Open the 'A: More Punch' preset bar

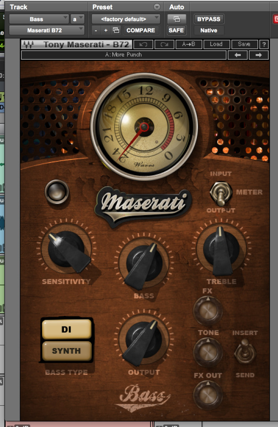click(124, 55)
